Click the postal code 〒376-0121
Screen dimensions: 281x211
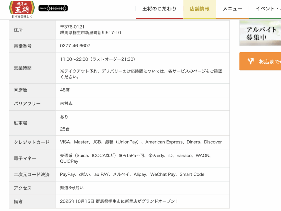click(x=72, y=27)
